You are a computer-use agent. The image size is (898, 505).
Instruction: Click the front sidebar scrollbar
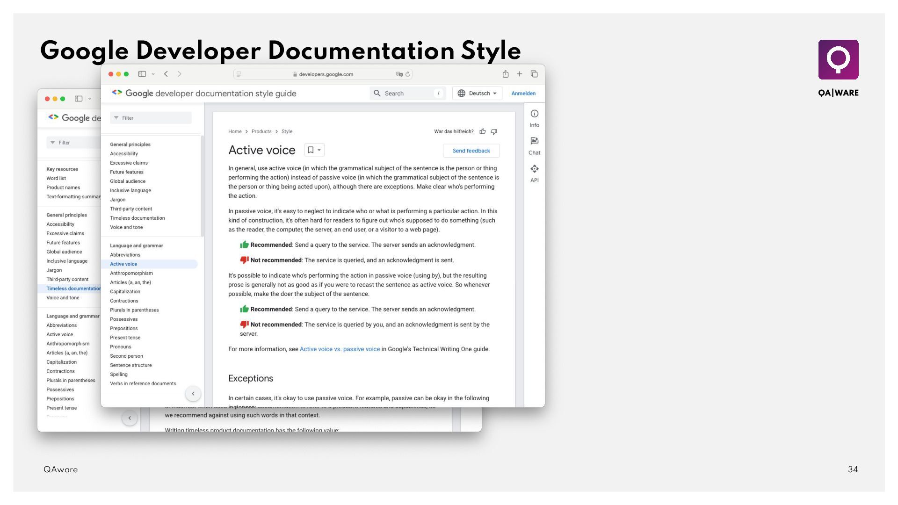pos(202,187)
